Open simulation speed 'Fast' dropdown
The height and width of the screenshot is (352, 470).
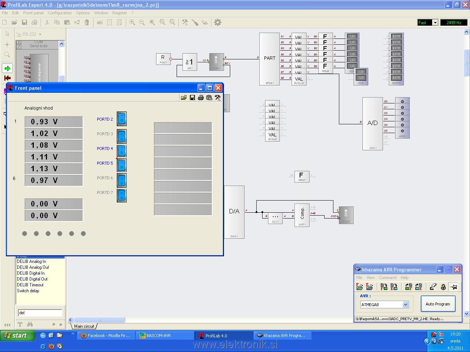(435, 23)
